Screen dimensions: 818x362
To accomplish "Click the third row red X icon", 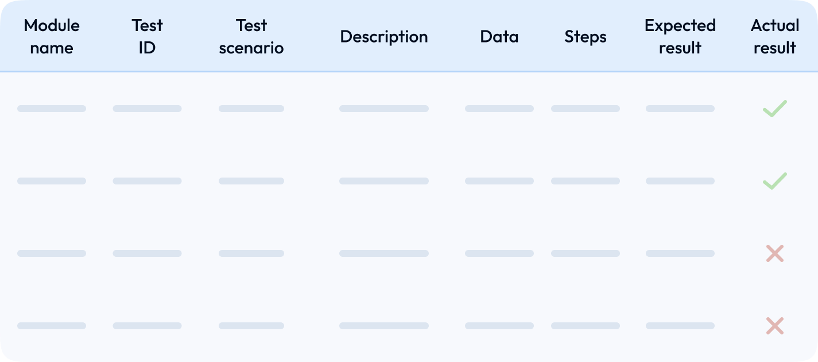I will [x=774, y=253].
